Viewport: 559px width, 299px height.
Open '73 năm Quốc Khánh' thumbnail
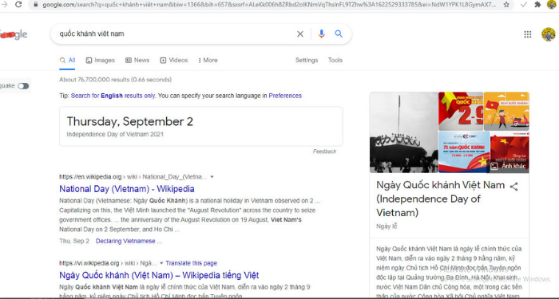coord(464,152)
